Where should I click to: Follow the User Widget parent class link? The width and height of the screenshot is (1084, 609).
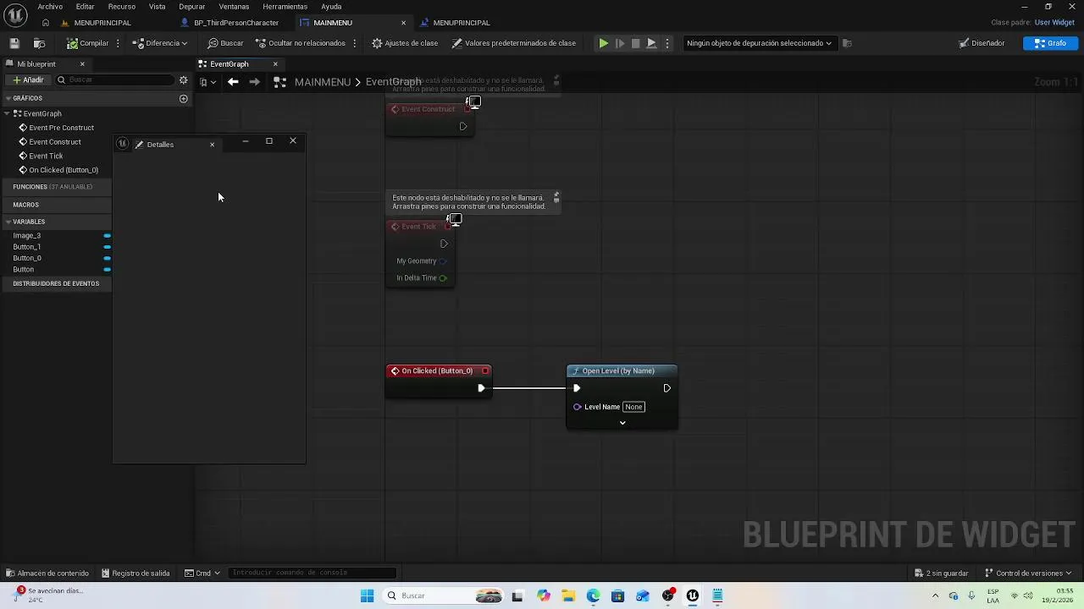pos(1054,23)
